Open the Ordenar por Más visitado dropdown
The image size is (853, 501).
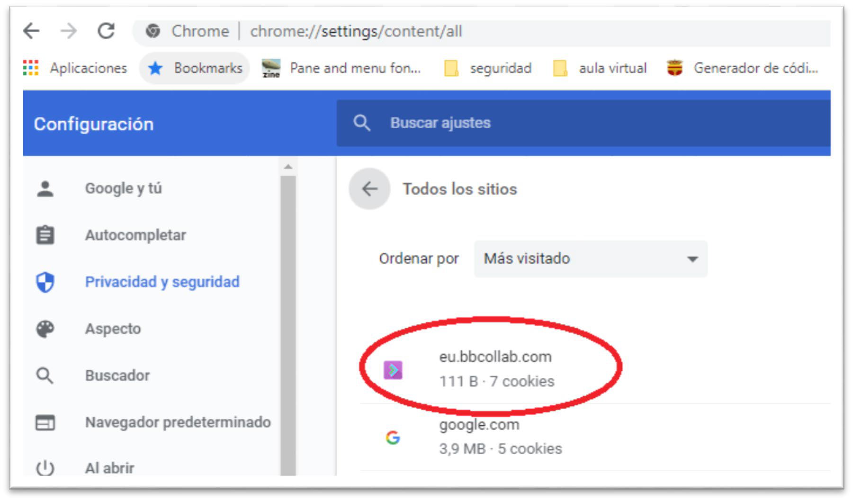pos(590,259)
